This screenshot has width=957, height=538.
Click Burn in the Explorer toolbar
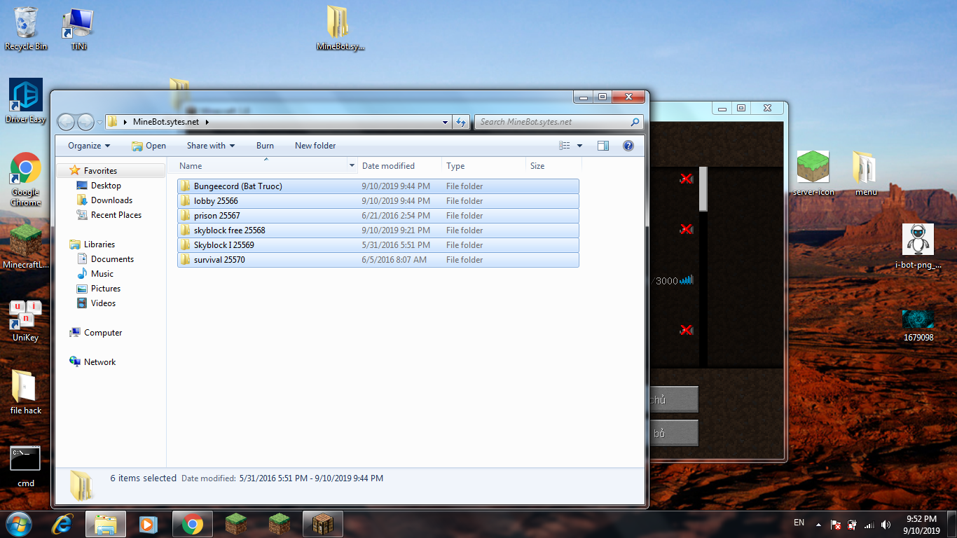[x=265, y=146]
